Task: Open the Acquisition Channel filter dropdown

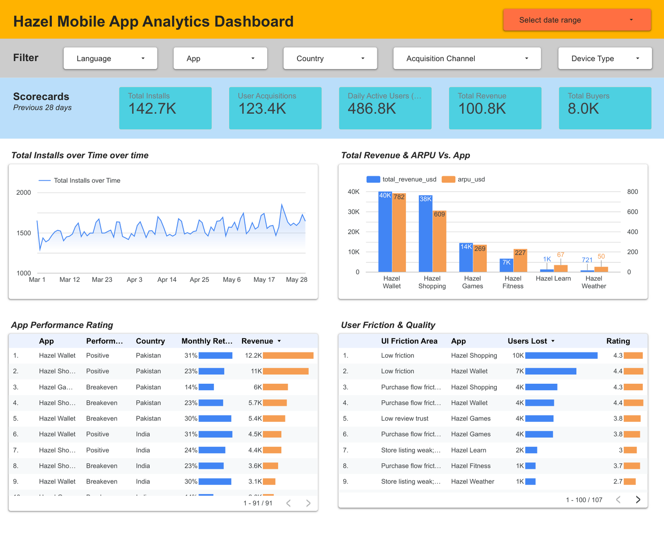Action: pyautogui.click(x=467, y=58)
